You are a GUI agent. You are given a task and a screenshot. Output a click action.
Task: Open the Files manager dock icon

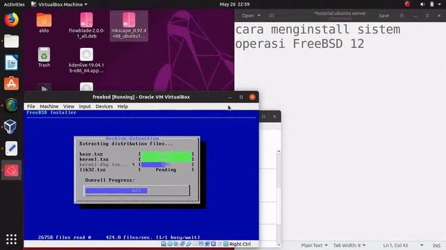(11, 42)
